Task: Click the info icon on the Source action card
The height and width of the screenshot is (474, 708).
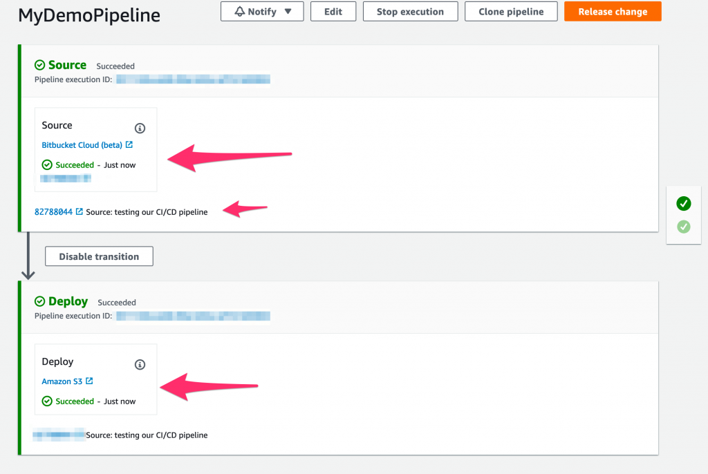Action: (139, 128)
